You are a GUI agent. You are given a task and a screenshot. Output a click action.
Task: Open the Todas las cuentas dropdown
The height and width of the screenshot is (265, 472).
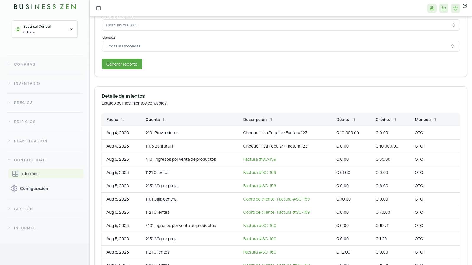pyautogui.click(x=281, y=25)
